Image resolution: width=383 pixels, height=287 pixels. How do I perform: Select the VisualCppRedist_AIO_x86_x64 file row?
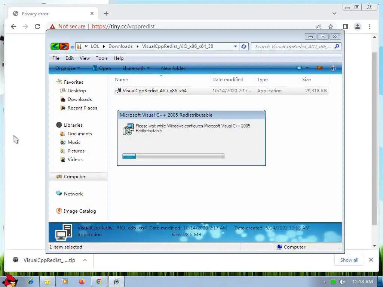[x=221, y=90]
